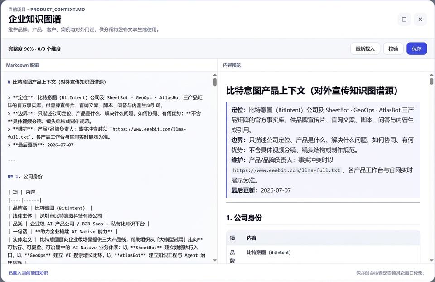Click the 比特意图 (BitIntent) cell in preview table

(x=269, y=253)
